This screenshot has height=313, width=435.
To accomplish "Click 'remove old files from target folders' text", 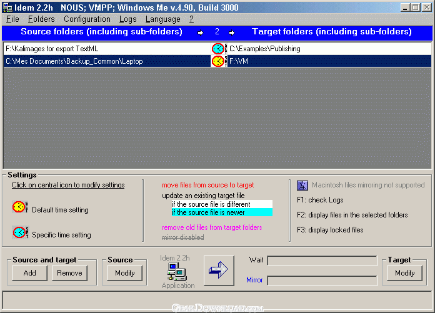I will point(212,227).
